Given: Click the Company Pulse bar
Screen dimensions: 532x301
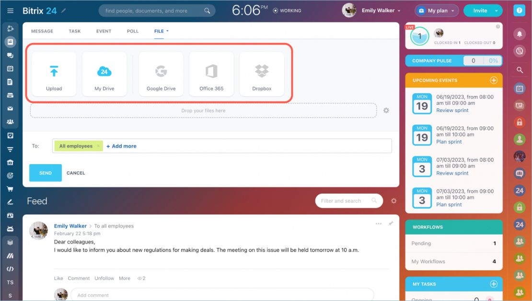Looking at the screenshot, I should pos(454,61).
